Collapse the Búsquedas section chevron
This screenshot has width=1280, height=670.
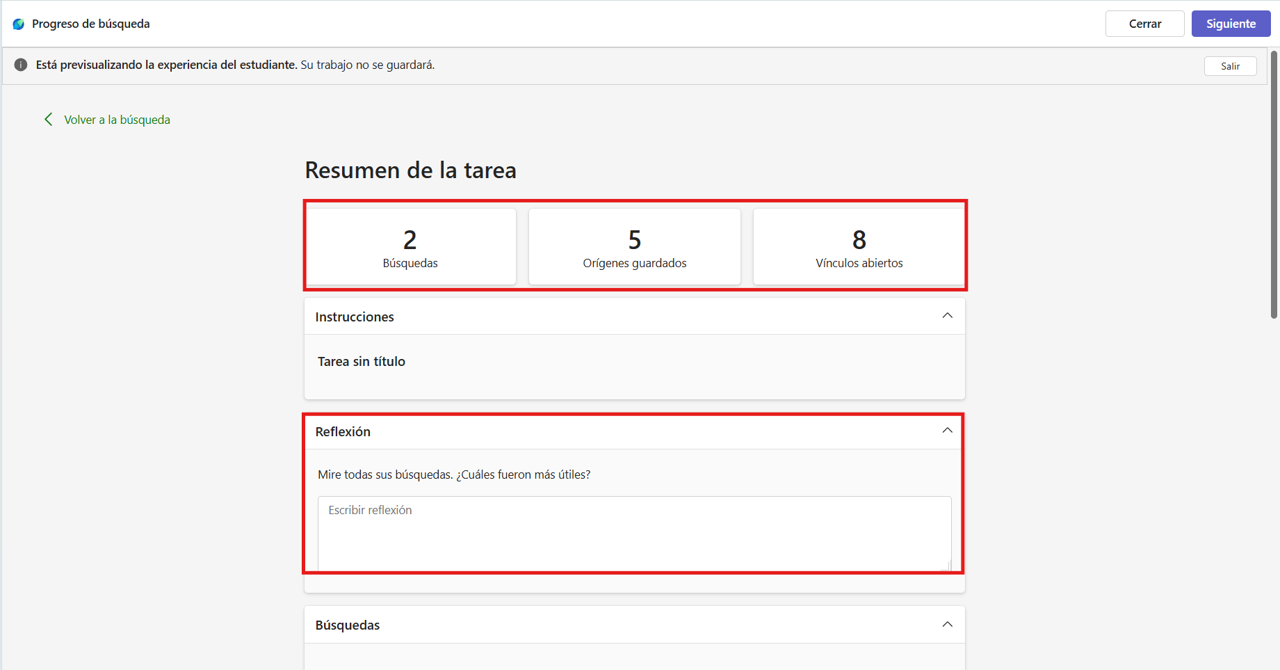947,625
